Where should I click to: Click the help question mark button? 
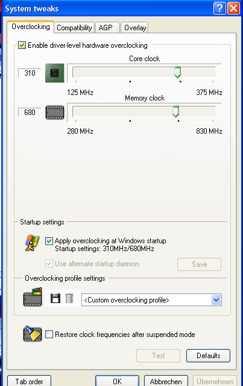[x=219, y=8]
